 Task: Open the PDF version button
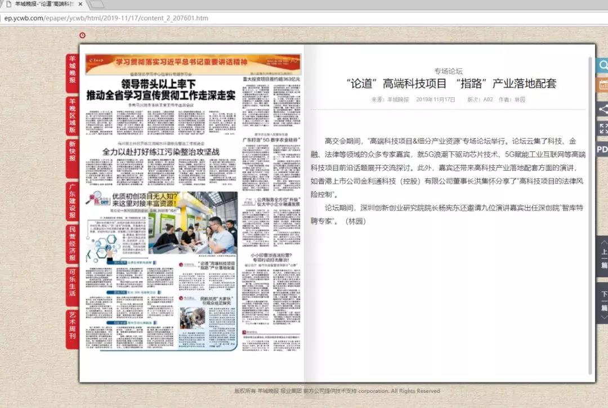602,150
